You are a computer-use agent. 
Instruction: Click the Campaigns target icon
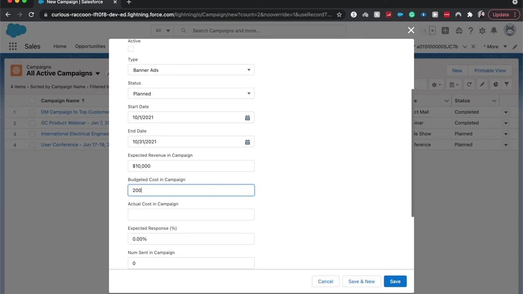point(16,70)
